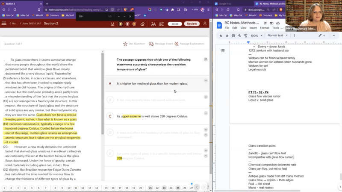Viewport: 342px width, 192px height.
Task: Star this question
Action: pos(134,44)
